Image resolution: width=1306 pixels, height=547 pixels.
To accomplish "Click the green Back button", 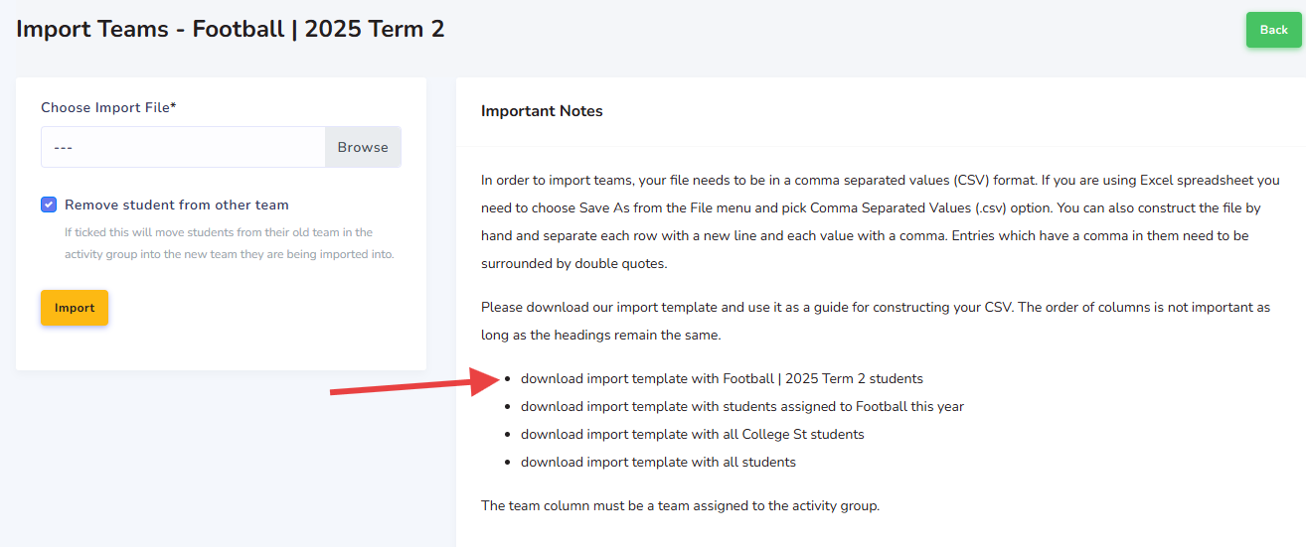I will click(1273, 30).
